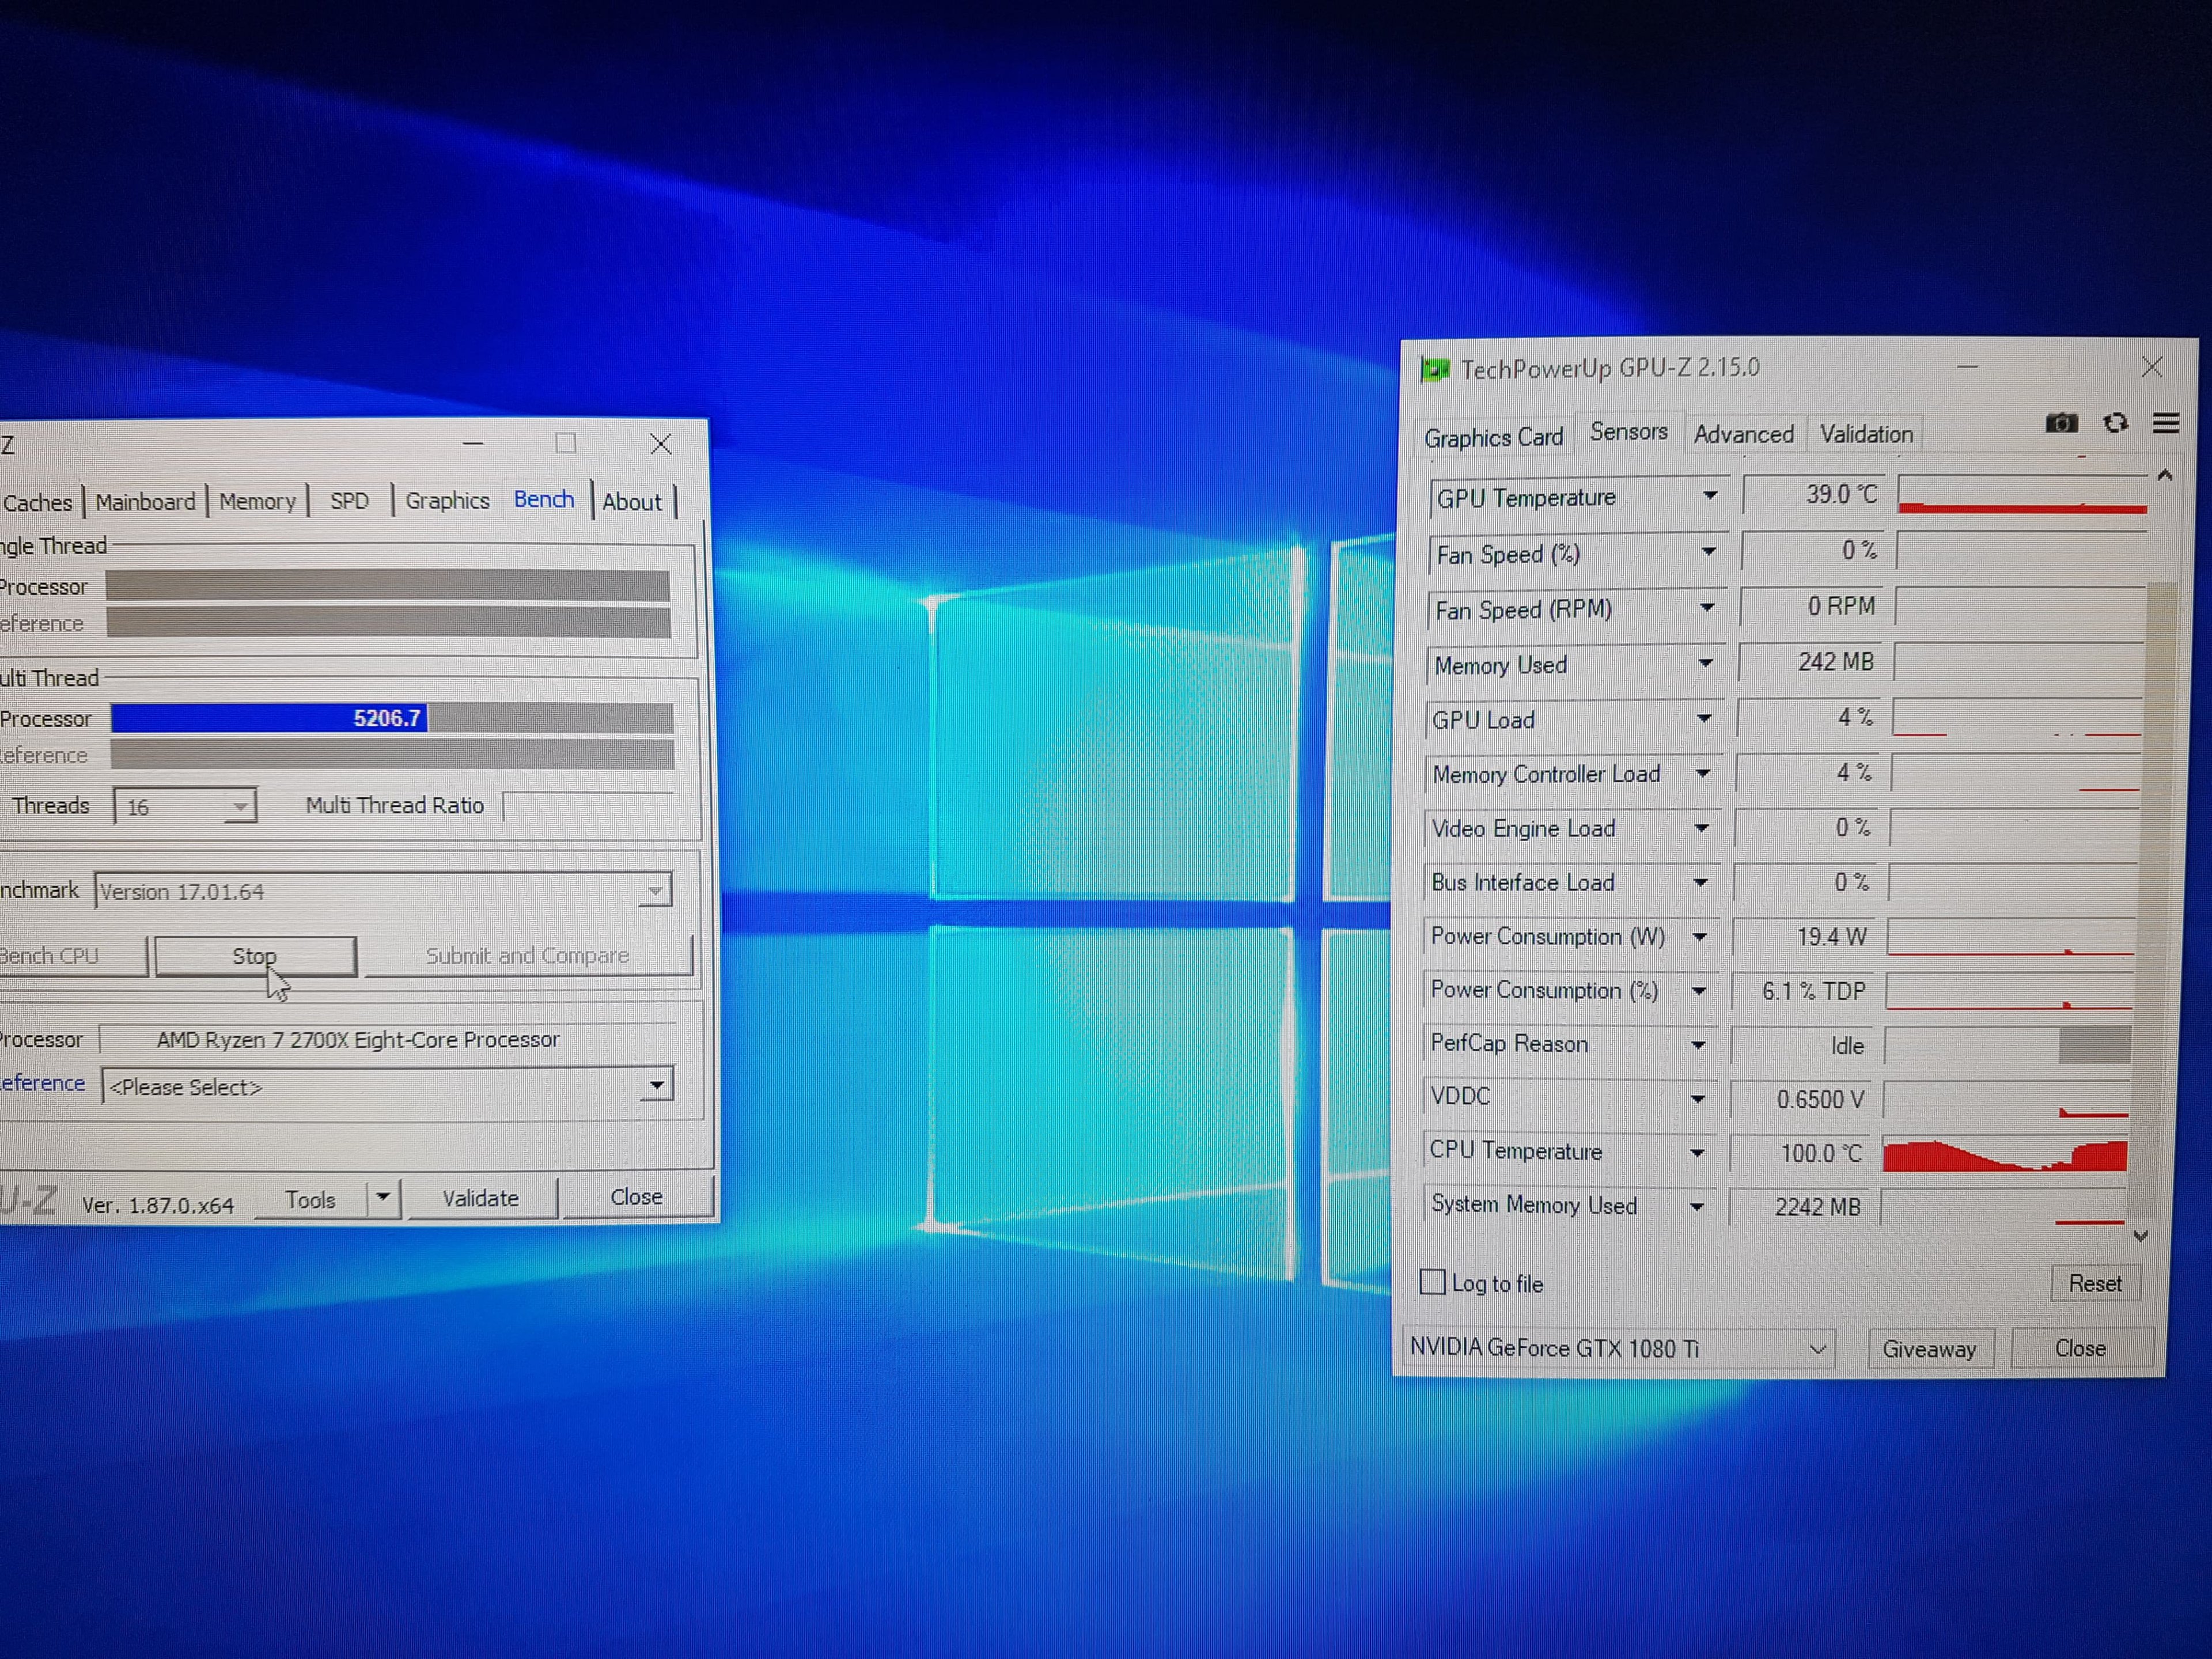Minimize the GPU-Z window
Viewport: 2212px width, 1659px height.
click(1967, 367)
